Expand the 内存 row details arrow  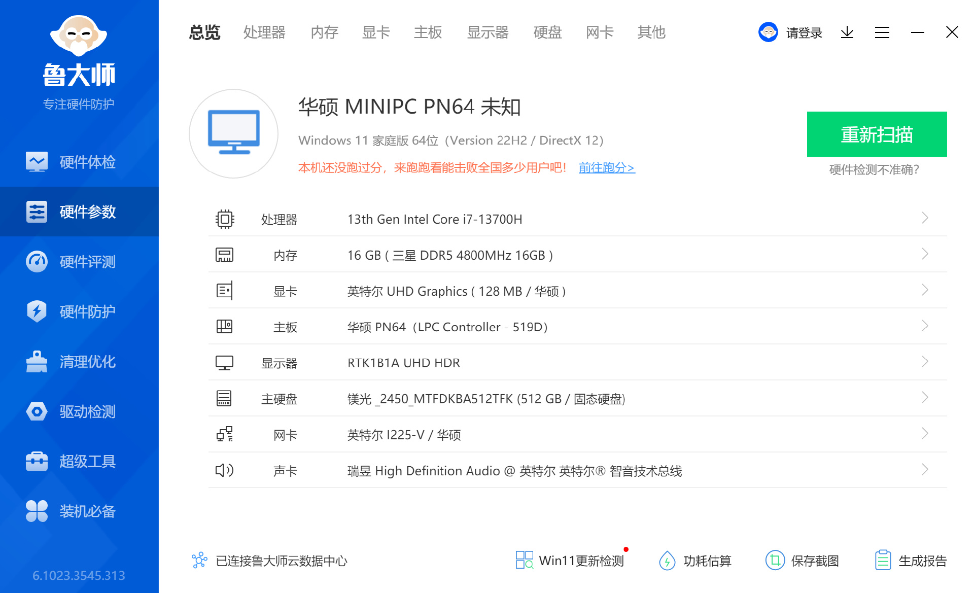(x=925, y=254)
